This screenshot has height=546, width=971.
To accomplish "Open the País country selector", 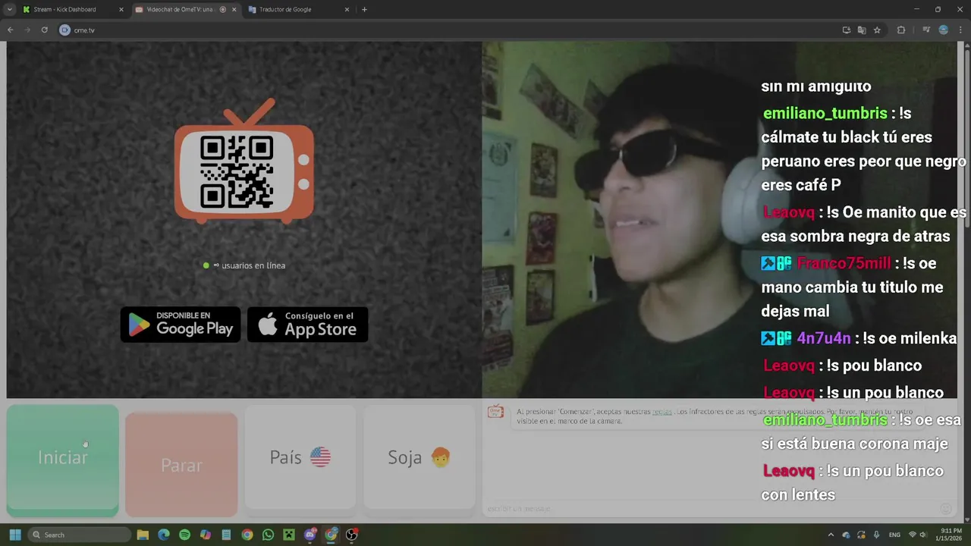I will coord(300,457).
